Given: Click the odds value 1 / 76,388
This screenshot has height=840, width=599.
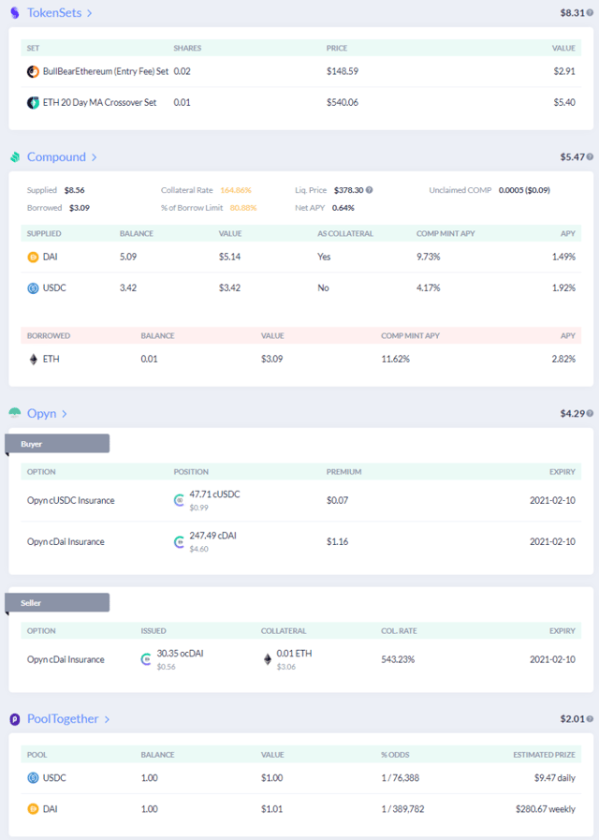Looking at the screenshot, I should click(x=401, y=778).
